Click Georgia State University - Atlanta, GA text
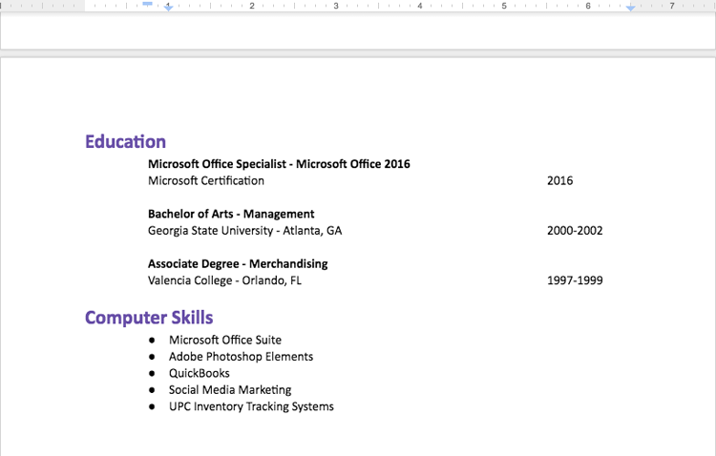This screenshot has height=456, width=716. pyautogui.click(x=244, y=231)
